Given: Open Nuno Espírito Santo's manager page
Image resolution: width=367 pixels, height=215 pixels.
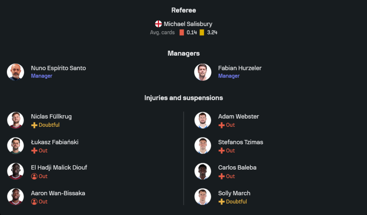Looking at the screenshot, I should [x=58, y=68].
